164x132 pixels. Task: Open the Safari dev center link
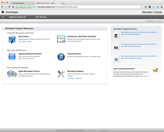click(x=30, y=41)
